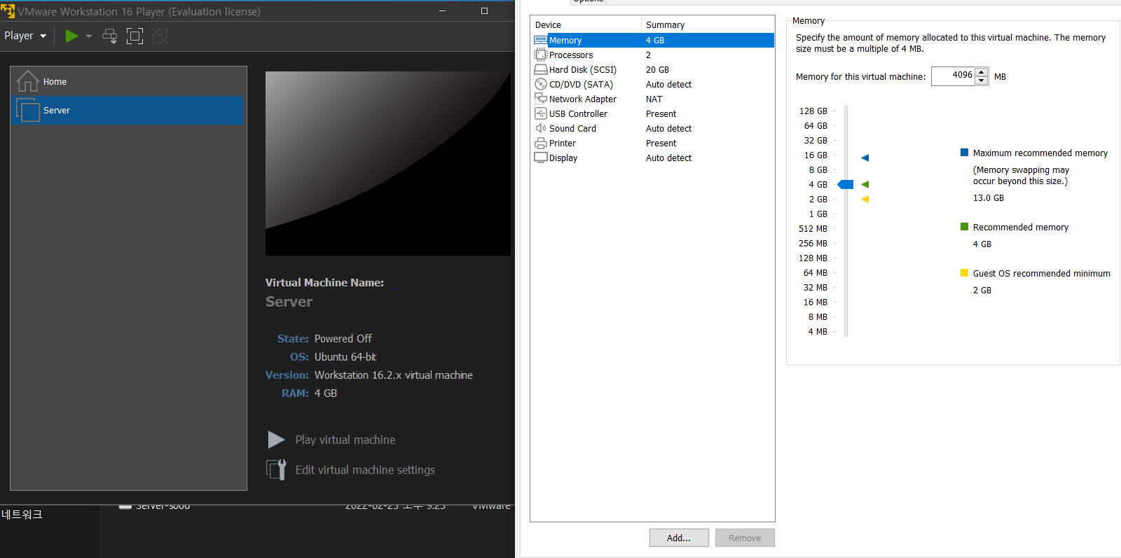Select CD/DVD (SATA) device row
1121x558 pixels.
(653, 85)
